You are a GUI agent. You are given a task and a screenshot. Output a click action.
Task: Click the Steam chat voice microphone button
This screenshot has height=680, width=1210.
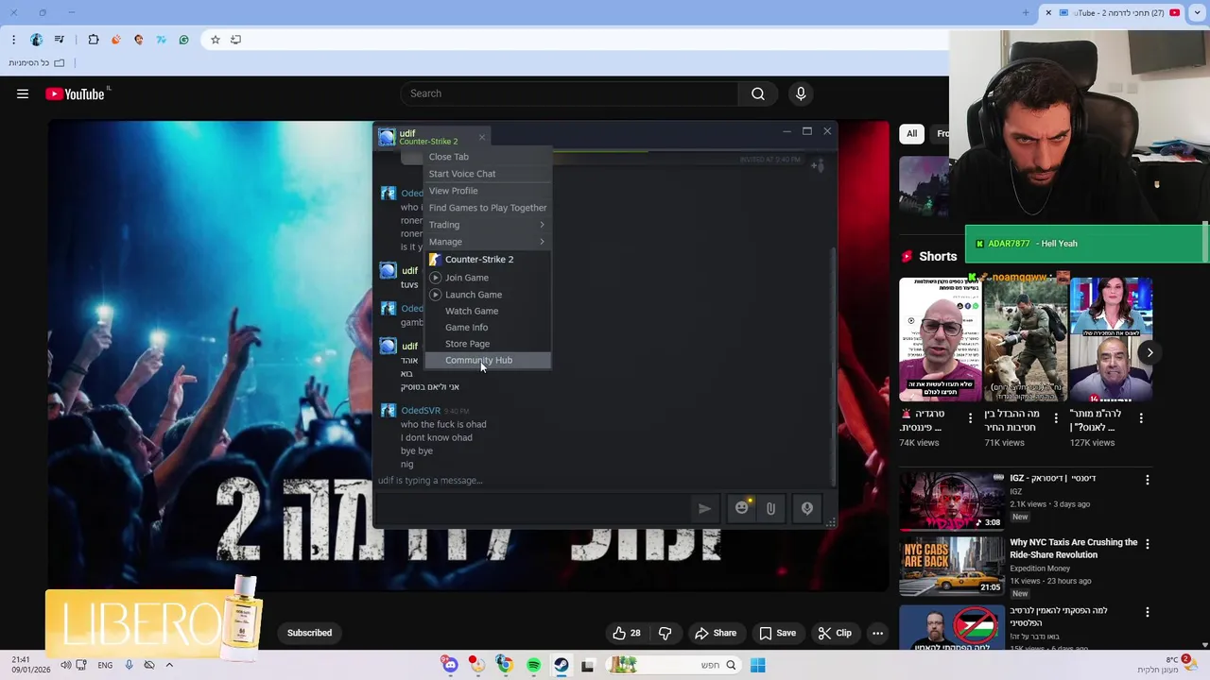tap(807, 508)
